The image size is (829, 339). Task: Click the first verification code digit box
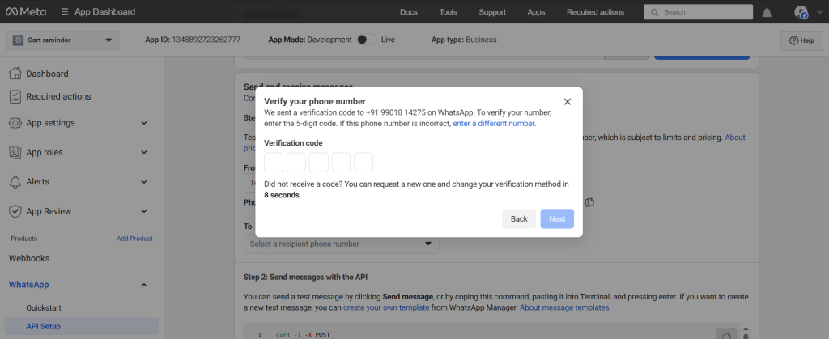click(x=274, y=162)
